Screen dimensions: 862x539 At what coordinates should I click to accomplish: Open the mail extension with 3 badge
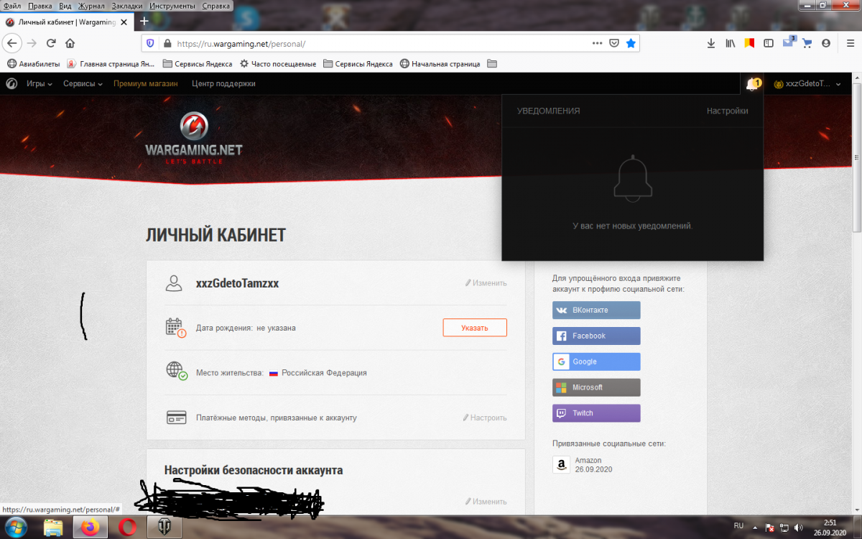tap(788, 42)
